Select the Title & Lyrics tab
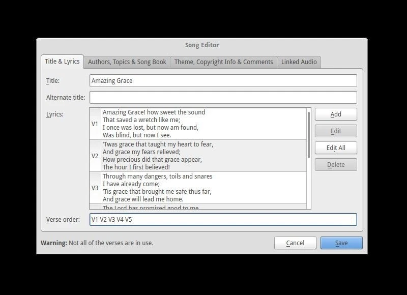 pyautogui.click(x=62, y=61)
